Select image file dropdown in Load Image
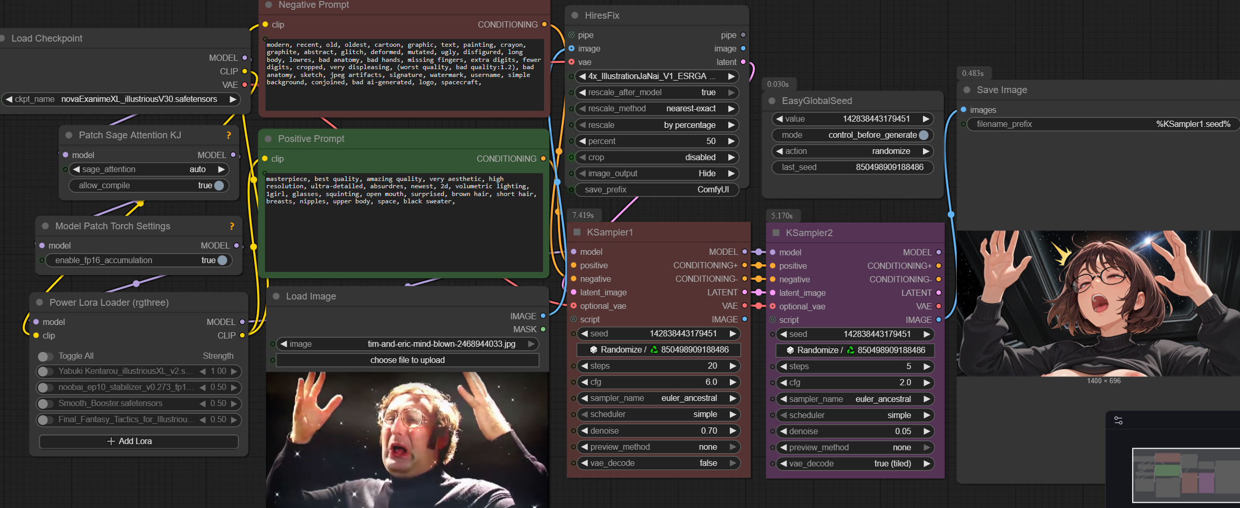This screenshot has width=1240, height=508. [408, 344]
